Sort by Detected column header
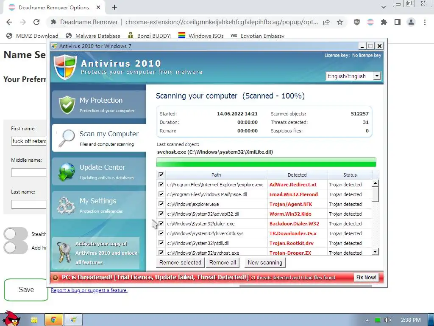Viewport: 434px width, 326px height. coord(297,175)
